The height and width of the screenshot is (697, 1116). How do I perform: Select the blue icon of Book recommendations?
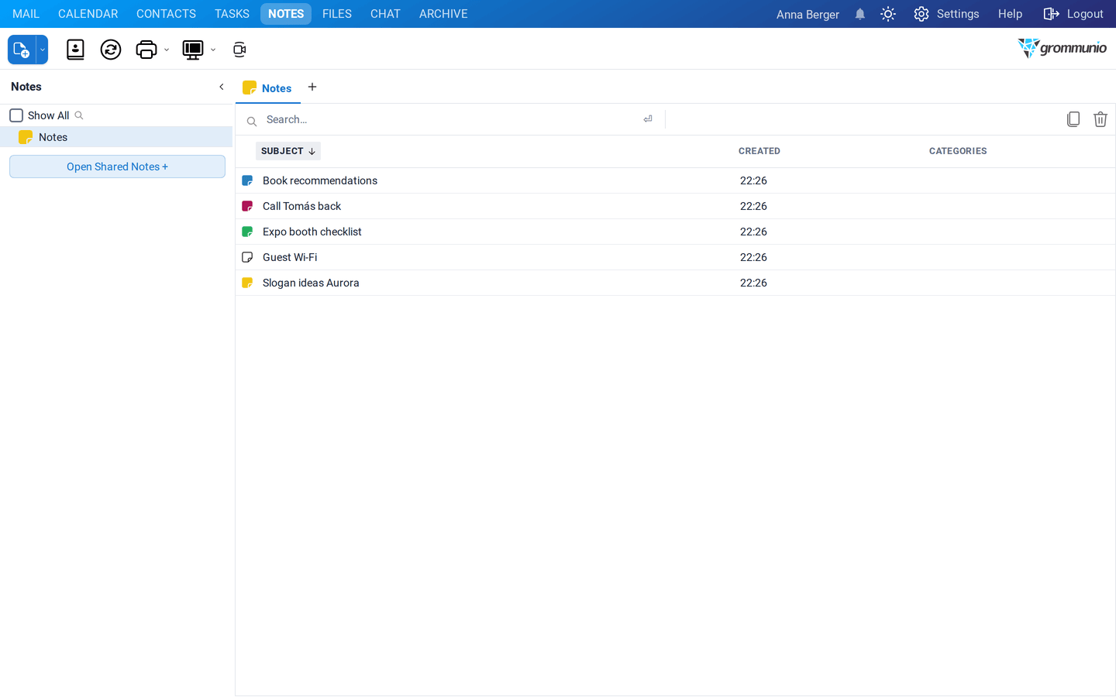pyautogui.click(x=247, y=180)
